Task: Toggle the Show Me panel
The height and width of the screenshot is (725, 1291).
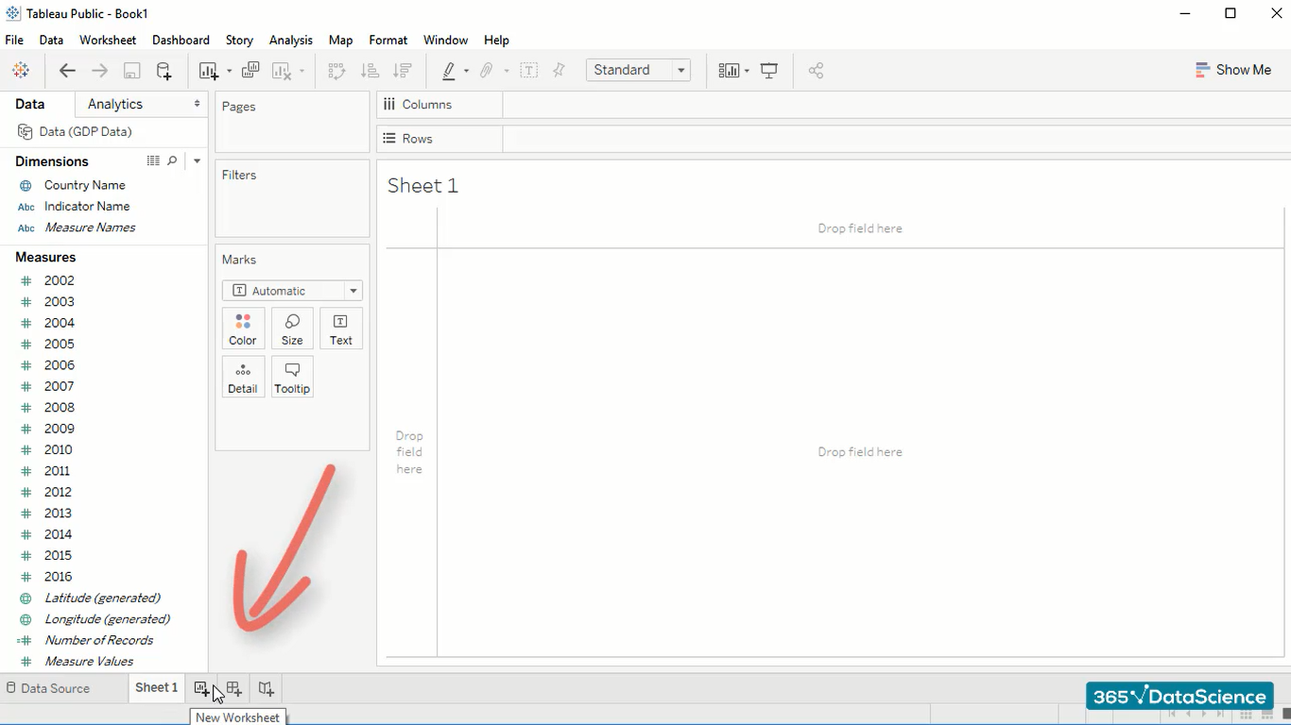Action: click(x=1232, y=70)
